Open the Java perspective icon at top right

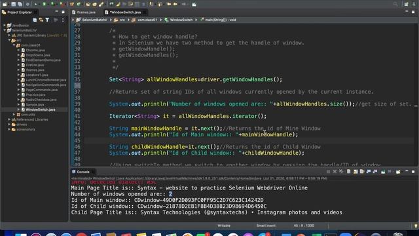[414, 5]
